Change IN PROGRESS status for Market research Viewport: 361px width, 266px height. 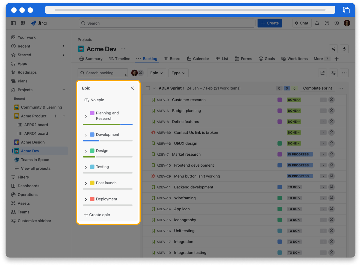[300, 154]
